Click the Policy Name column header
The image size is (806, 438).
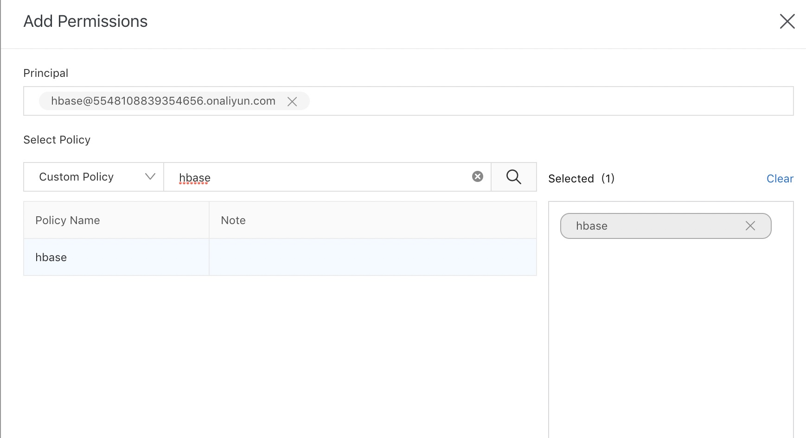click(x=68, y=220)
